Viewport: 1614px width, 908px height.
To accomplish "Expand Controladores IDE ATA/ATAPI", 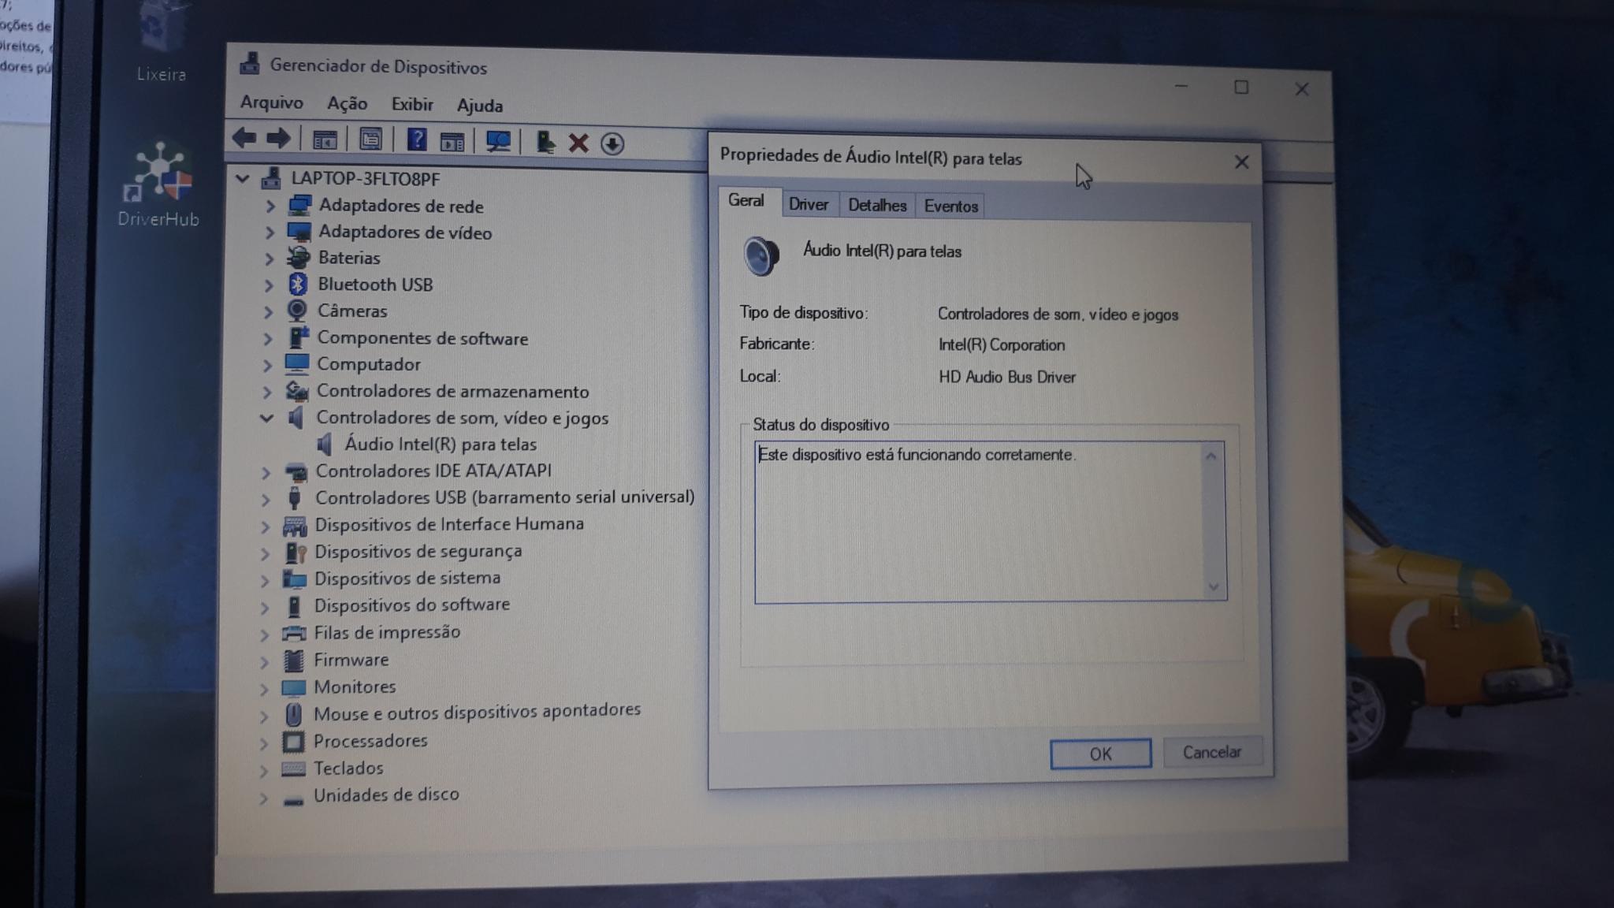I will (266, 472).
